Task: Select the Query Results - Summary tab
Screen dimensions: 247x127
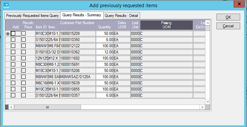Action: (x=82, y=15)
